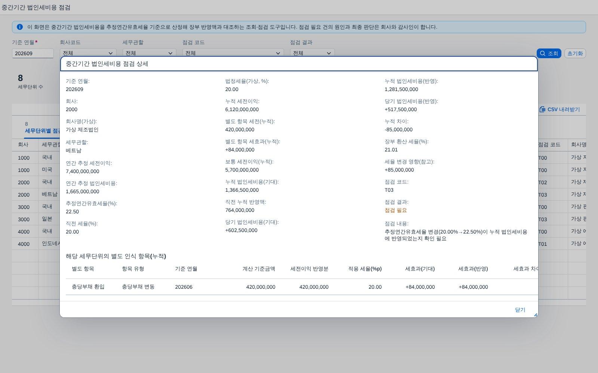The height and width of the screenshot is (373, 598).
Task: Close the detail dialog with 닫기
Action: [x=520, y=310]
